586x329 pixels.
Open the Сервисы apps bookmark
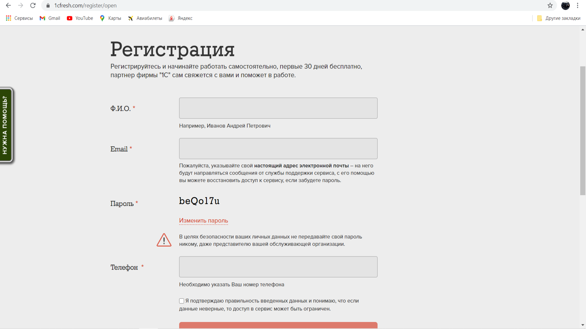(x=19, y=18)
